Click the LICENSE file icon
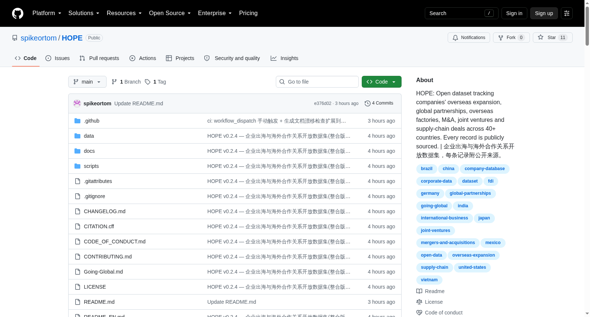The width and height of the screenshot is (590, 317). point(77,287)
